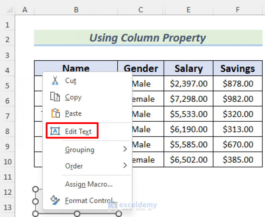The image size is (265, 217).
Task: Click the $878.00 savings cell
Action: pos(238,83)
